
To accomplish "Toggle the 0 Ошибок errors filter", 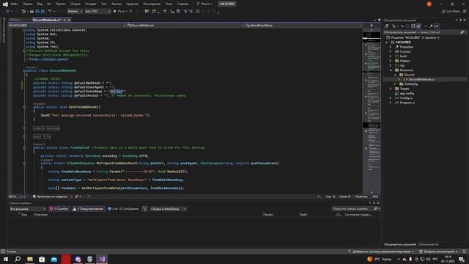I will pyautogui.click(x=59, y=209).
